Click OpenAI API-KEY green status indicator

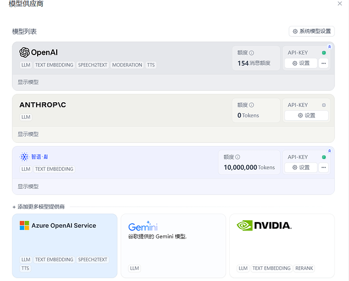pos(324,53)
